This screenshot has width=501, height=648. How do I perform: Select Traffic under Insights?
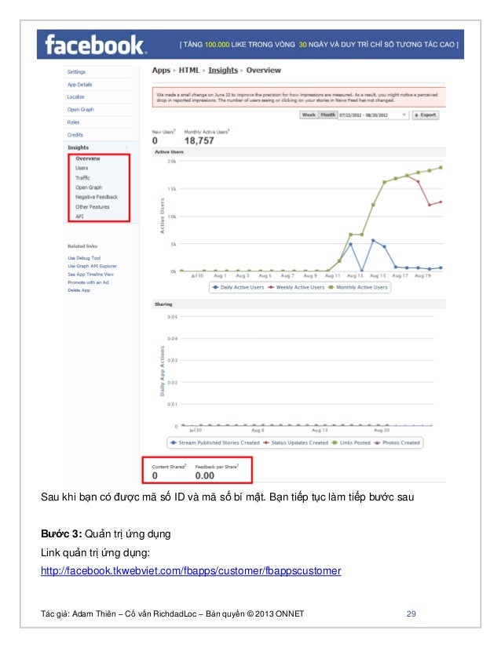82,178
